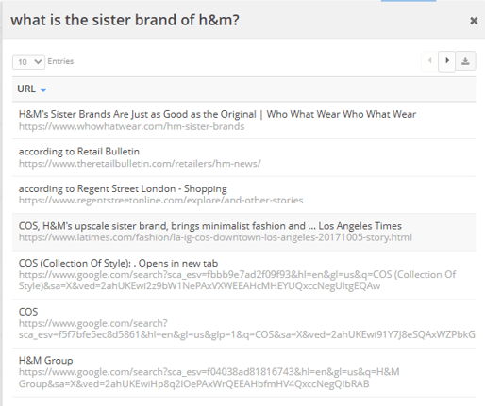Select 'according to Retail Bulletin' title
485x406 pixels.
pos(79,152)
